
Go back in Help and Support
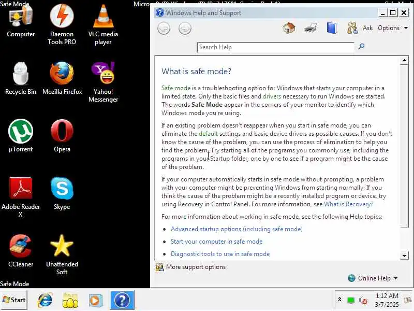[x=164, y=29]
